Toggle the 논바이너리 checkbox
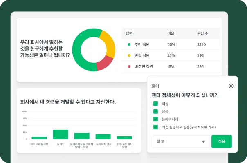The height and width of the screenshot is (163, 247). pyautogui.click(x=155, y=119)
